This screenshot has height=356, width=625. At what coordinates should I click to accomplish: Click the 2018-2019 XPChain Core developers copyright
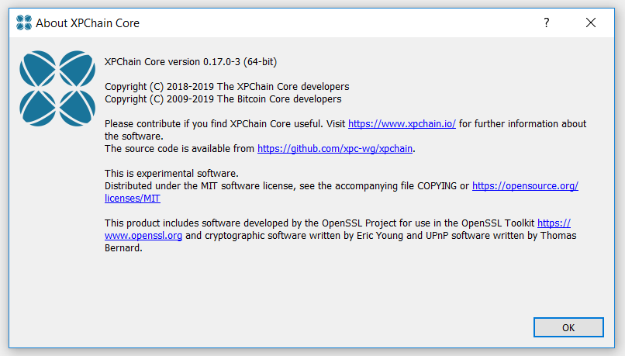point(226,87)
